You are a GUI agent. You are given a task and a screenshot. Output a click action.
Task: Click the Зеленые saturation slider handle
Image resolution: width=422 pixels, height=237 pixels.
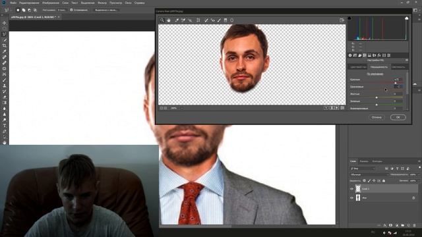377,105
